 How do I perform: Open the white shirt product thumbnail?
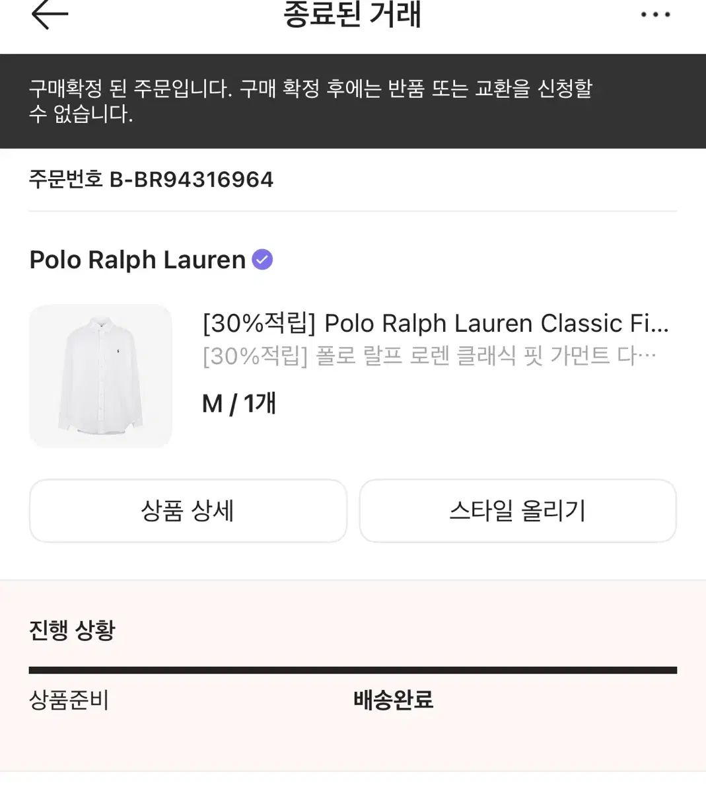pyautogui.click(x=100, y=376)
